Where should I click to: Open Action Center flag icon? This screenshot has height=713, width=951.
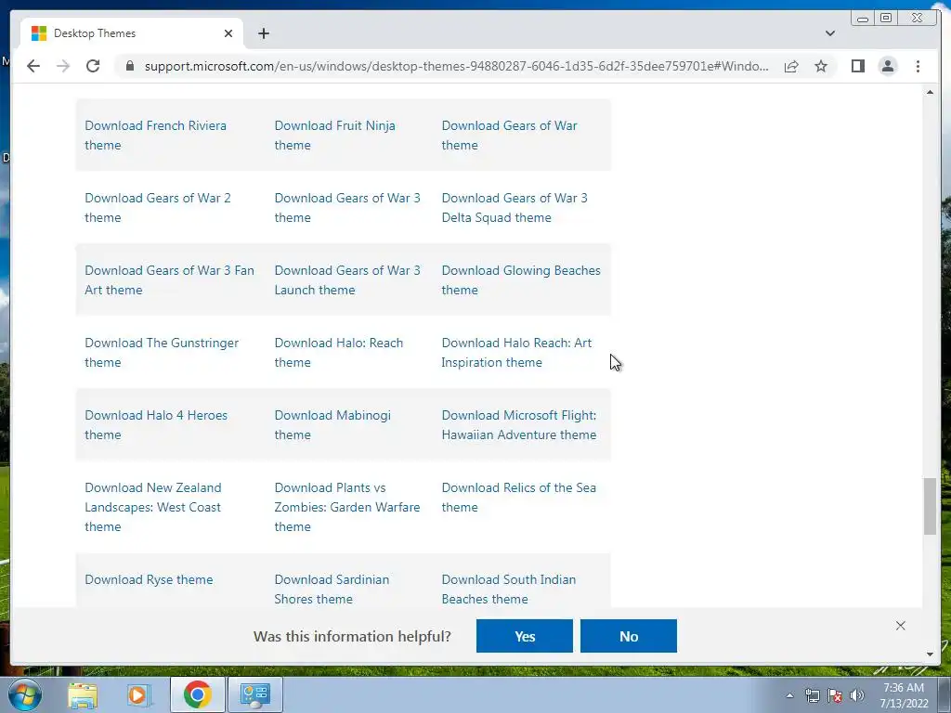(x=835, y=695)
